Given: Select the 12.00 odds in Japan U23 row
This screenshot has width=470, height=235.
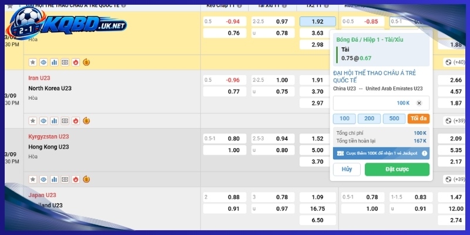Looking at the screenshot, I should tap(452, 209).
